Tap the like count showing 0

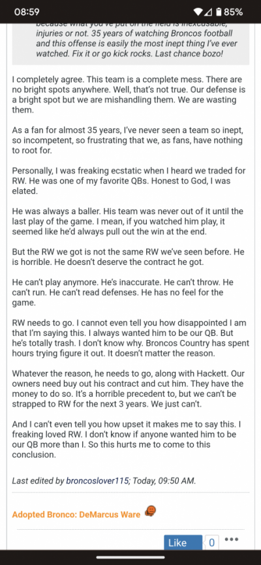pos(211,543)
